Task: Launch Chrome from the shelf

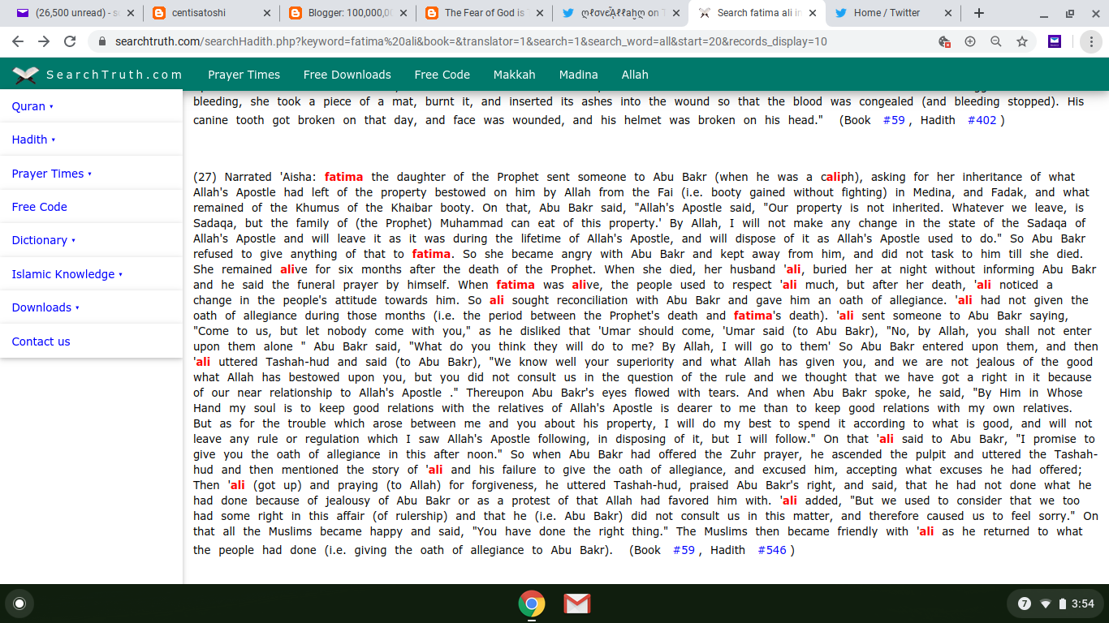Action: (532, 604)
